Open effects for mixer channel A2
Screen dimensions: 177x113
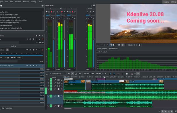[64, 12]
